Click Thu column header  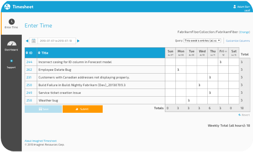click(213, 53)
